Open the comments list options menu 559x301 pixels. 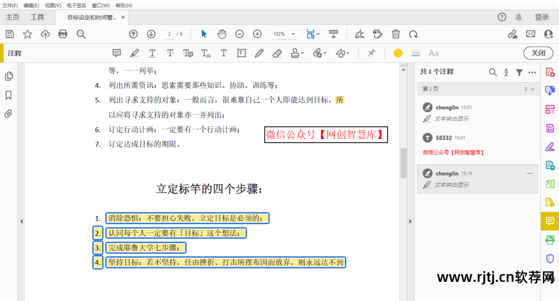(x=532, y=72)
